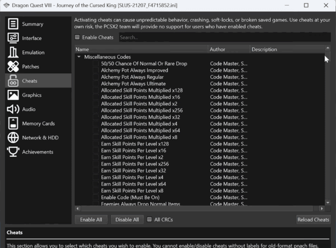Select Allocated Skill Points Multiplied x32 row
The width and height of the screenshot is (336, 248).
click(199, 117)
